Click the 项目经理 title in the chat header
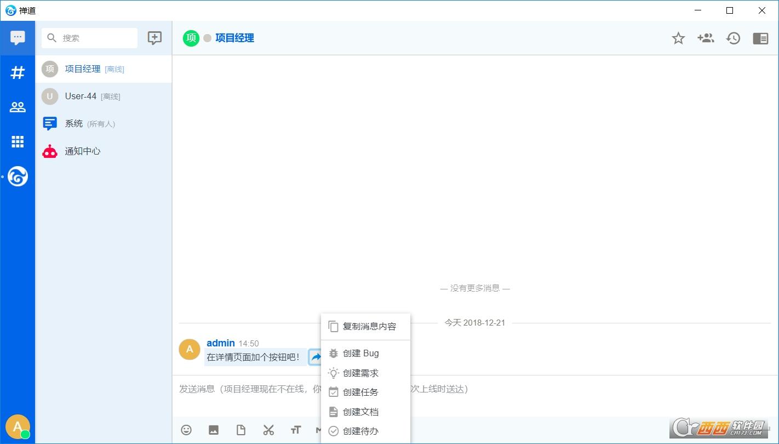 click(x=234, y=38)
